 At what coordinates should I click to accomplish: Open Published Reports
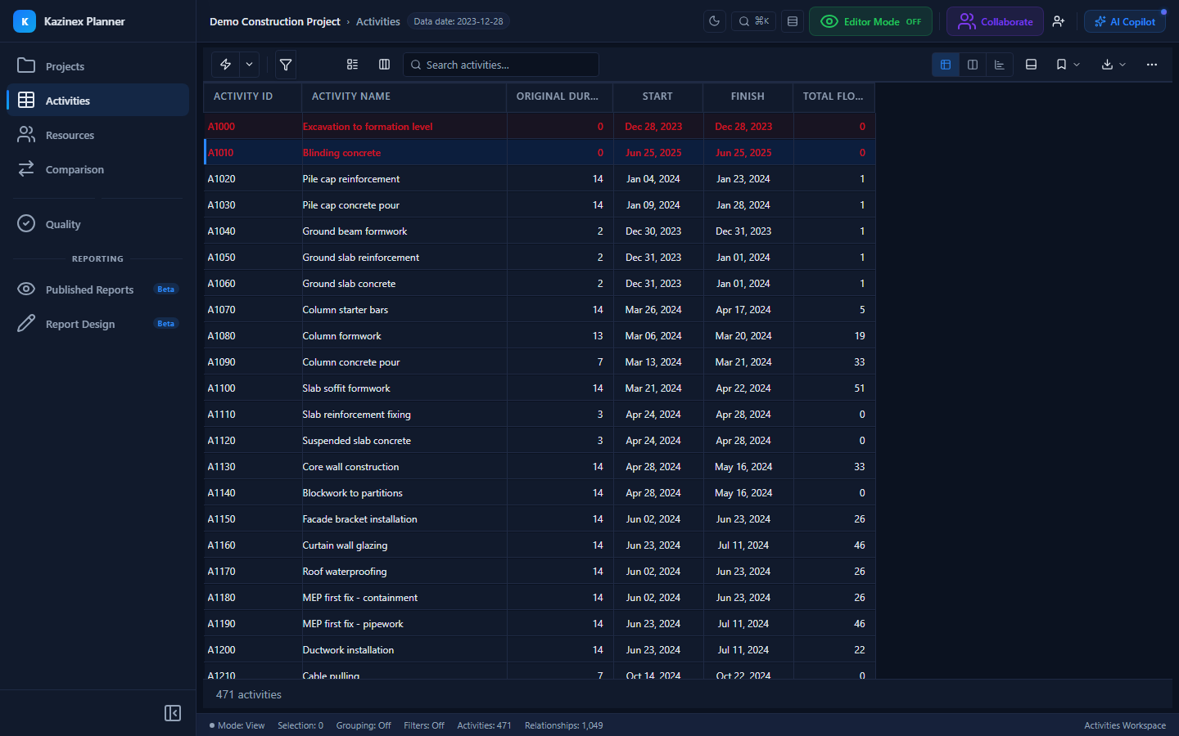click(97, 289)
